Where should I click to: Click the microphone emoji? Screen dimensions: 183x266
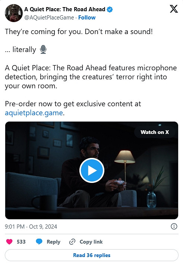pos(43,49)
